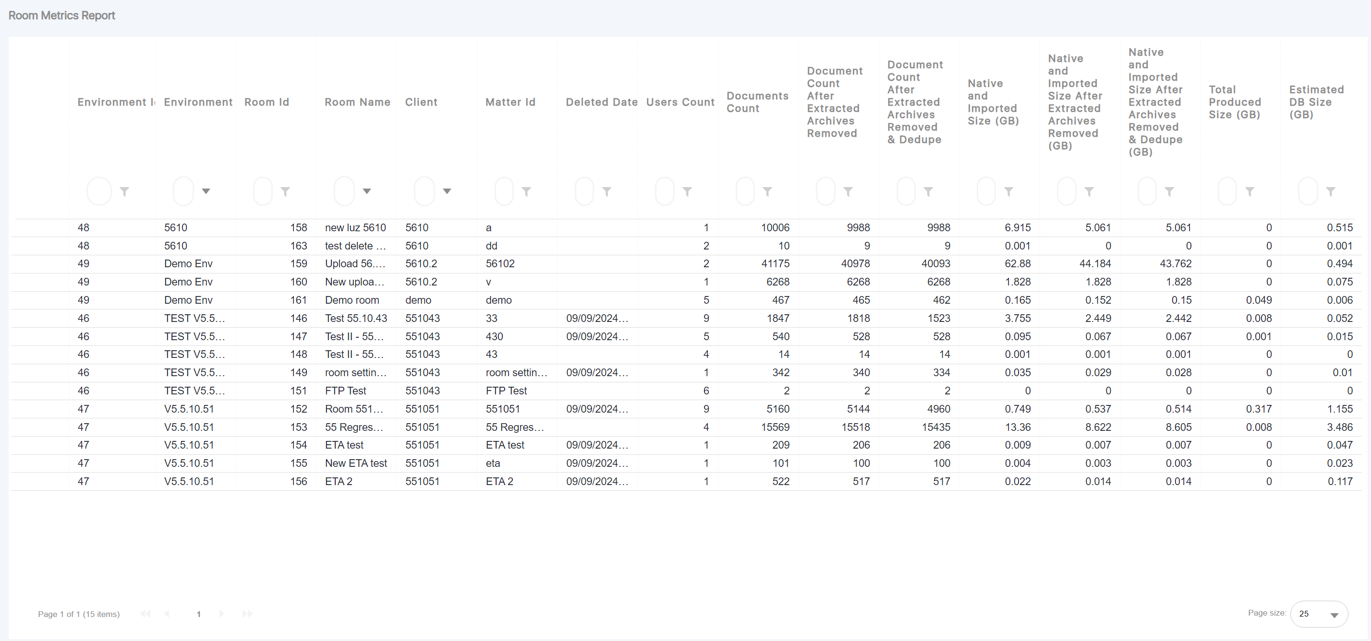Open filter icon for Environment Id column

point(124,191)
